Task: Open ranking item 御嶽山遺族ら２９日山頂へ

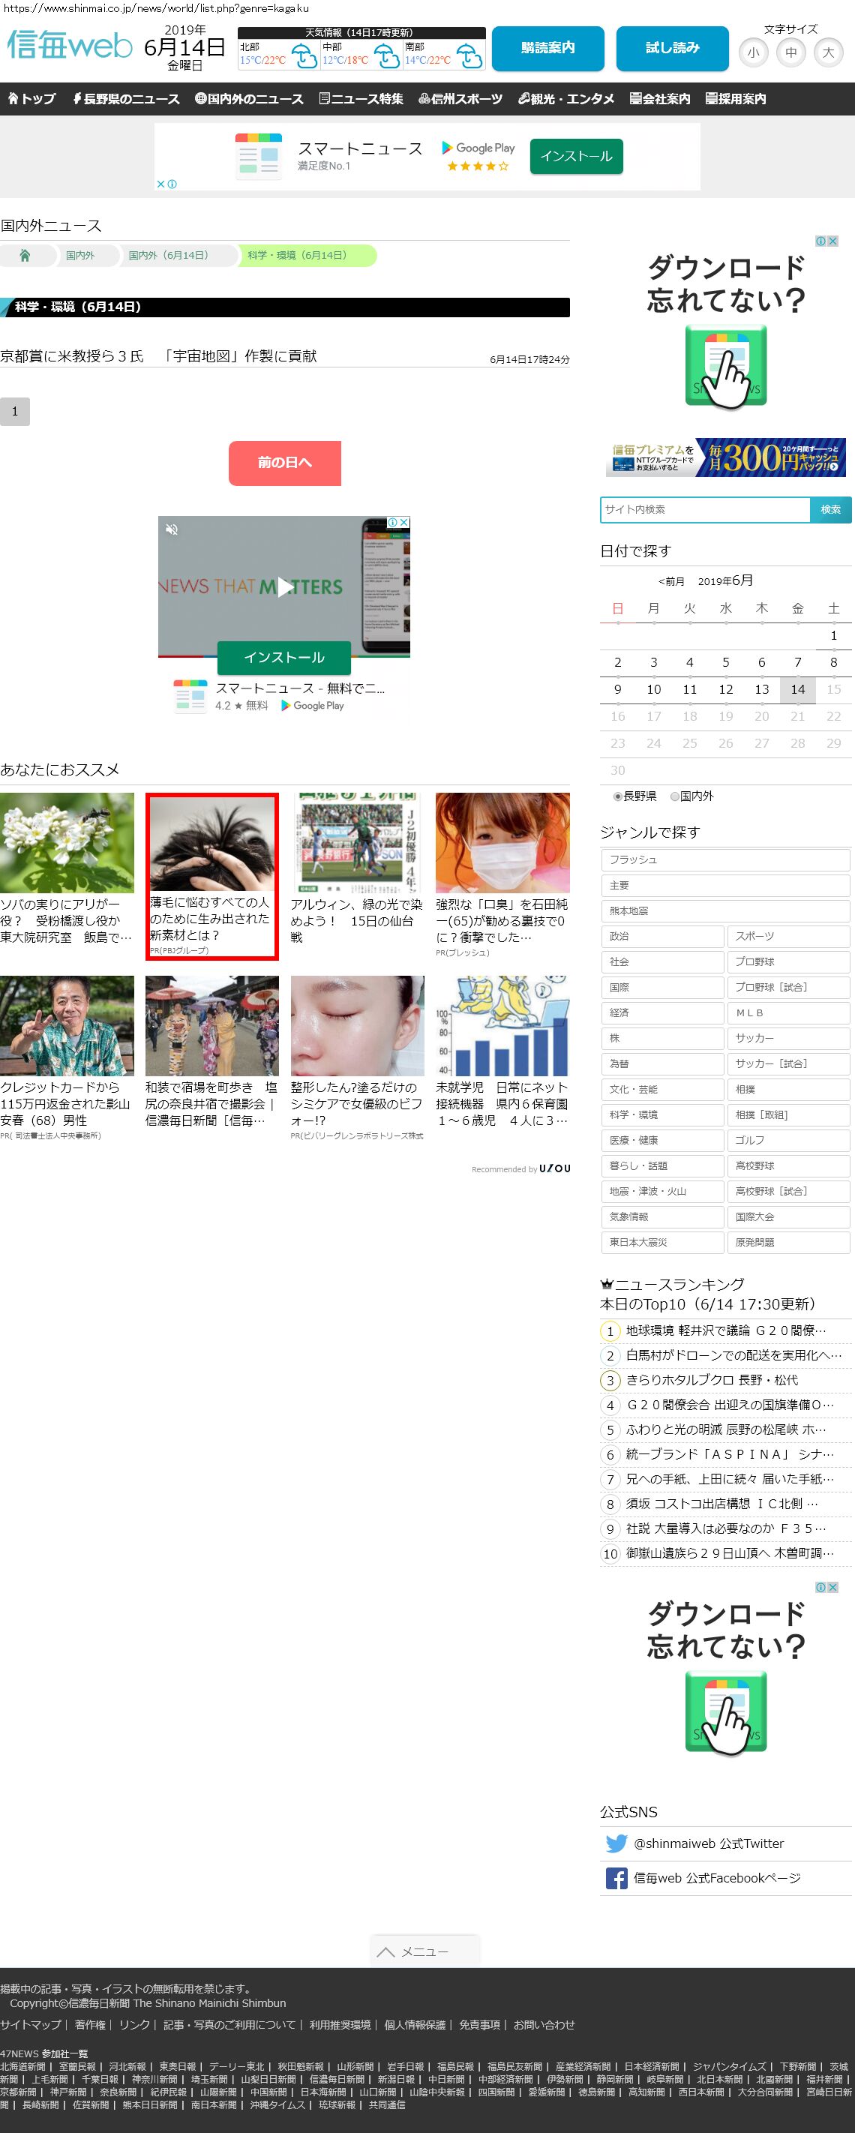Action: (729, 1554)
